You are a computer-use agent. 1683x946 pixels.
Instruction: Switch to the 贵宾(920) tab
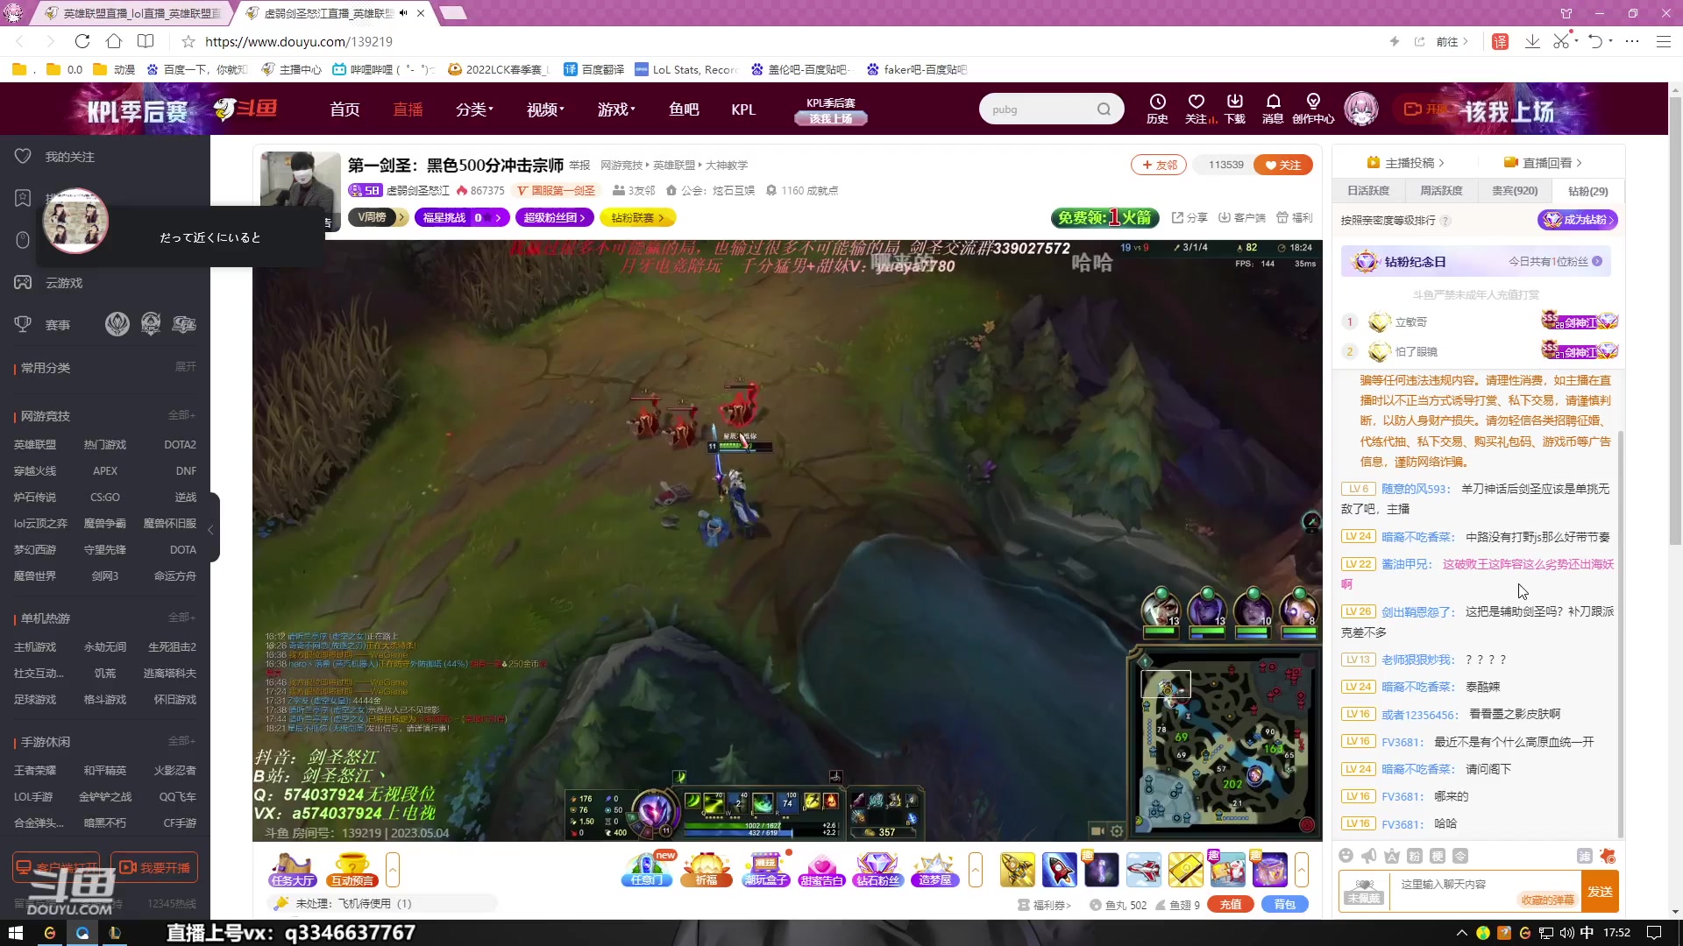click(x=1514, y=191)
